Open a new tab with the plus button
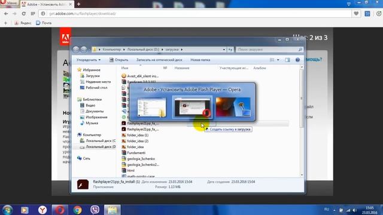This screenshot has width=383, height=215. click(78, 4)
